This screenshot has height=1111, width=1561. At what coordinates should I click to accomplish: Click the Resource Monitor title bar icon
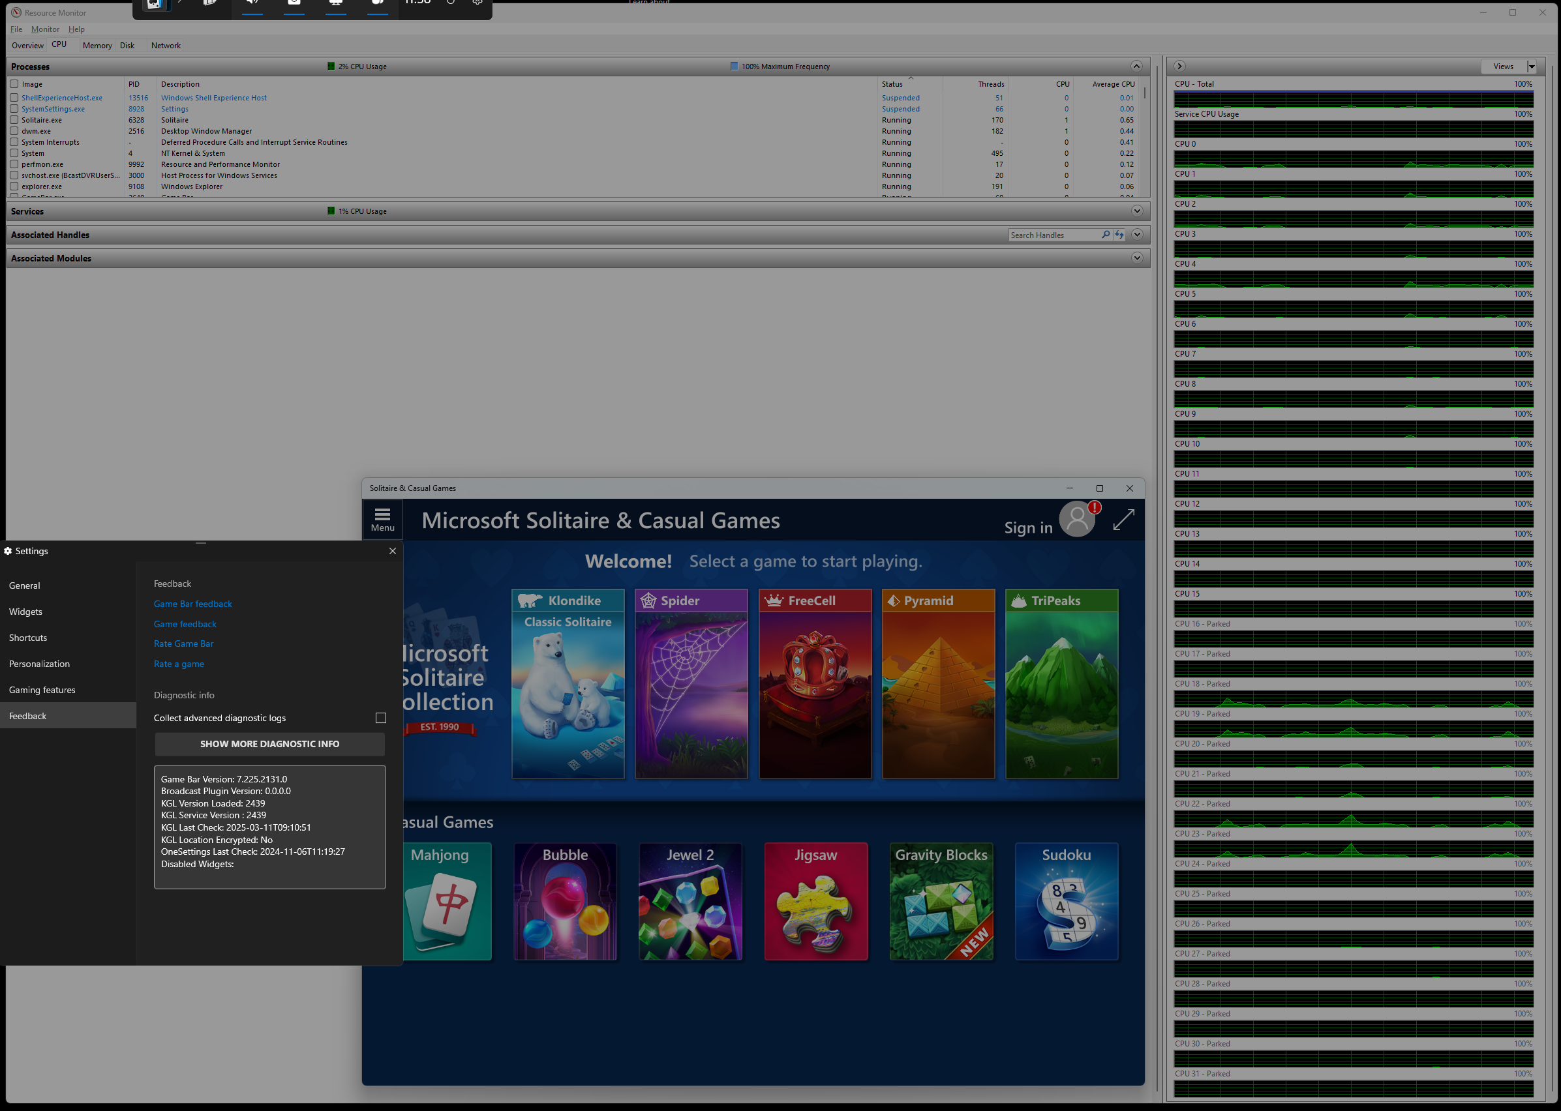click(x=16, y=12)
